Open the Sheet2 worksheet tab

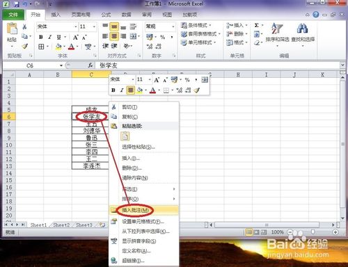click(61, 225)
